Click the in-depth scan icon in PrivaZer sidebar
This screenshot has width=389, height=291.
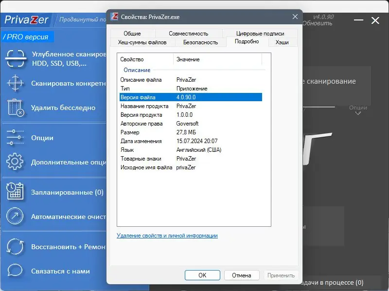[x=16, y=58]
